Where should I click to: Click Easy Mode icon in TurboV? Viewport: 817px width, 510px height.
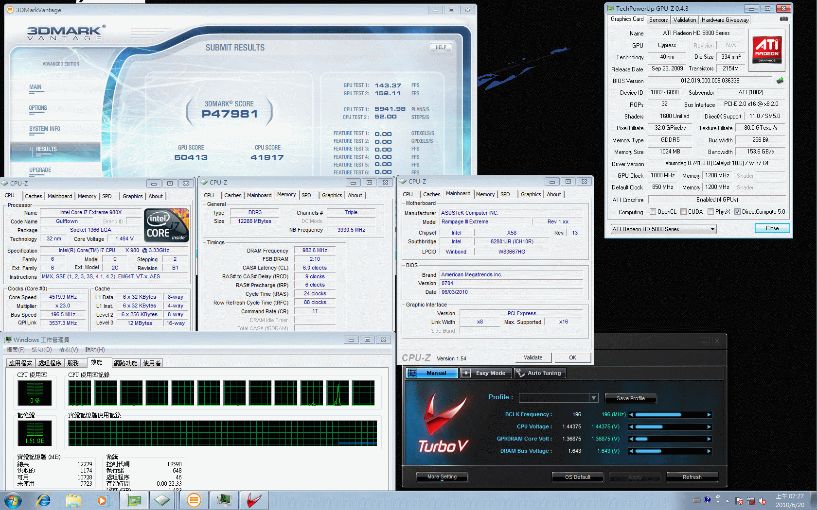coord(466,373)
